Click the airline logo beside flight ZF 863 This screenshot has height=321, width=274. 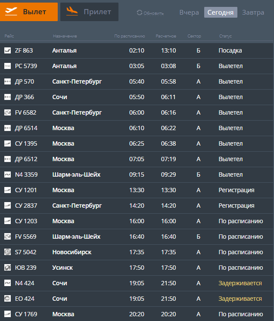pos(7,50)
